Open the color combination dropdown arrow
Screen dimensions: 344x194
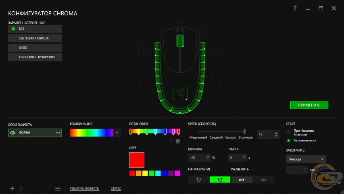point(117,133)
